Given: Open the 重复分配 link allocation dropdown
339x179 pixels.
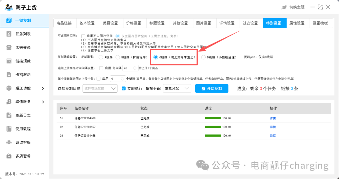Looking at the screenshot, I should click(x=177, y=89).
